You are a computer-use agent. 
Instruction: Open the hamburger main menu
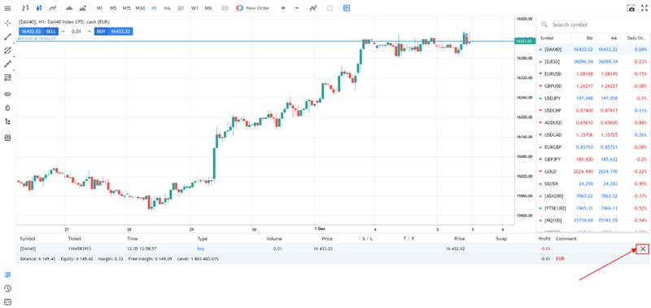point(7,8)
